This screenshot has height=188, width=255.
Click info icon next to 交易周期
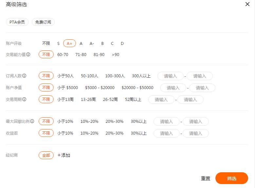(x=24, y=99)
